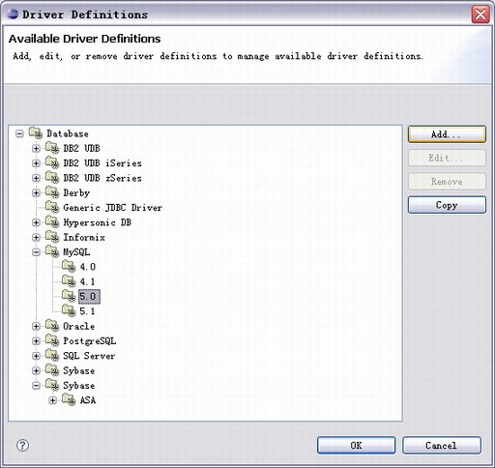The height and width of the screenshot is (468, 495).
Task: Click the Edit... button
Action: pos(447,158)
